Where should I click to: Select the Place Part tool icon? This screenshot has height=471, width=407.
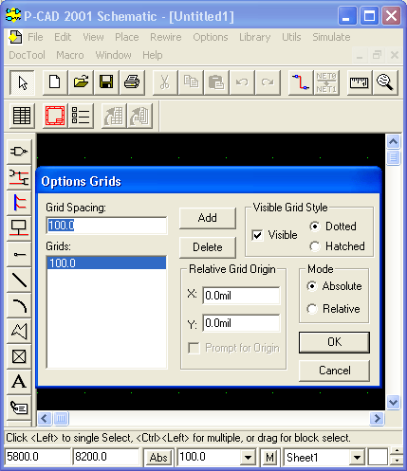(x=19, y=152)
